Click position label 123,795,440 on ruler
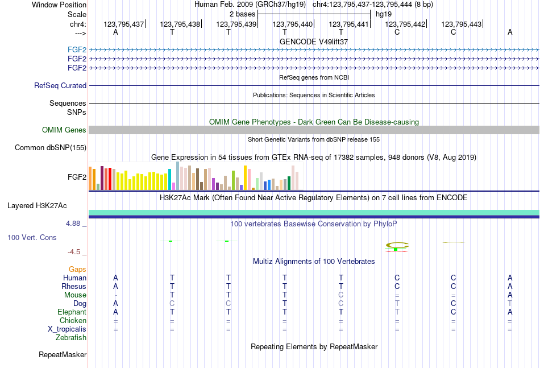This screenshot has width=540, height=368. click(x=292, y=24)
